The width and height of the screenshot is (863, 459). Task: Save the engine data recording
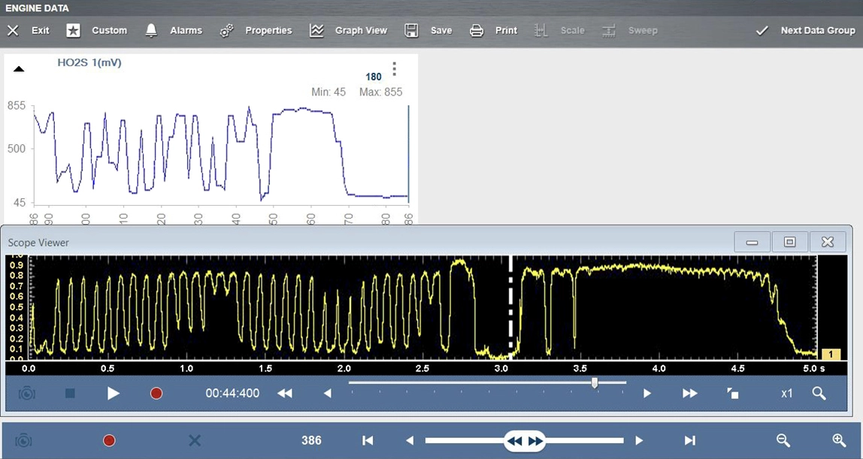tap(428, 31)
